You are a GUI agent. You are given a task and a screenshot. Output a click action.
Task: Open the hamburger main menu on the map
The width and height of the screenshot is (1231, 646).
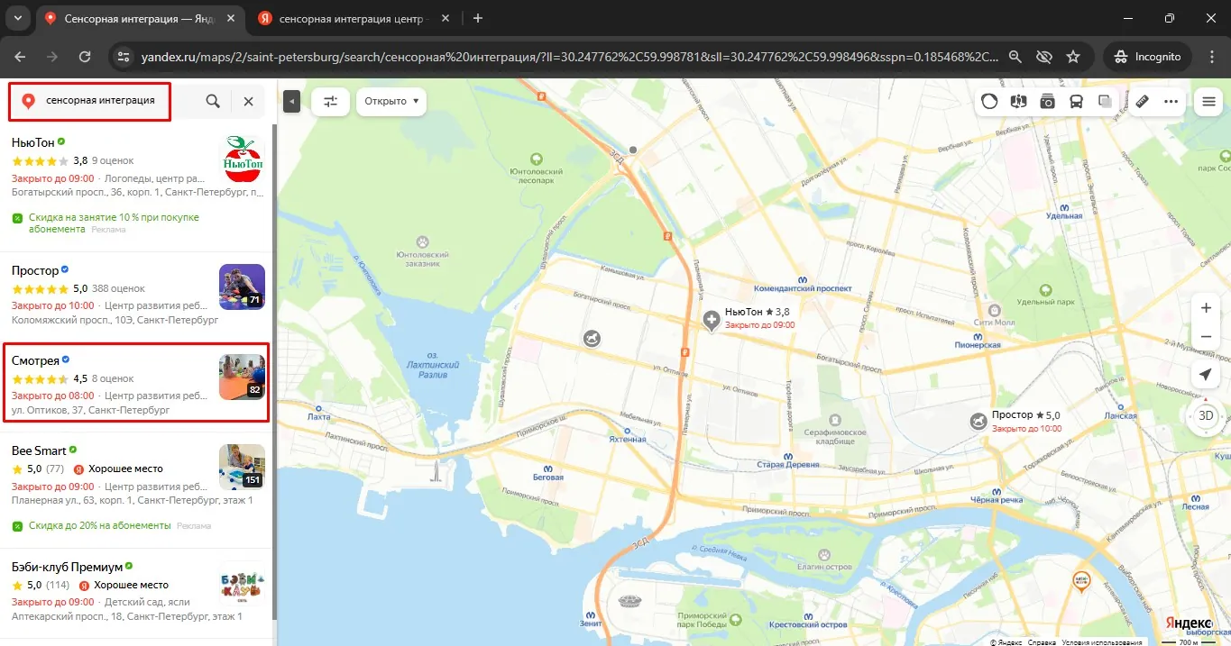click(x=1208, y=102)
